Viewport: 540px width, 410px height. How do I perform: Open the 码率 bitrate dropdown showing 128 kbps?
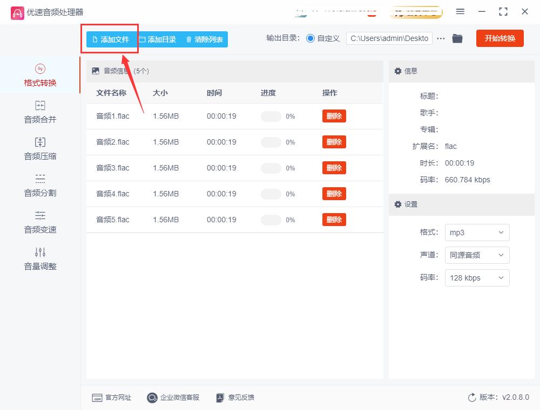pos(477,278)
